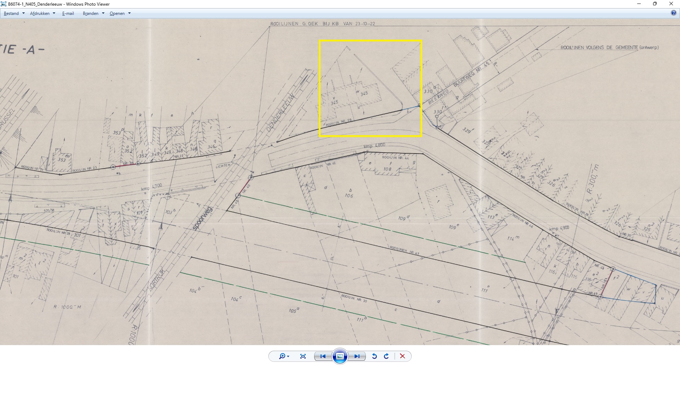Click the Branden menu label
The height and width of the screenshot is (395, 680).
point(91,13)
